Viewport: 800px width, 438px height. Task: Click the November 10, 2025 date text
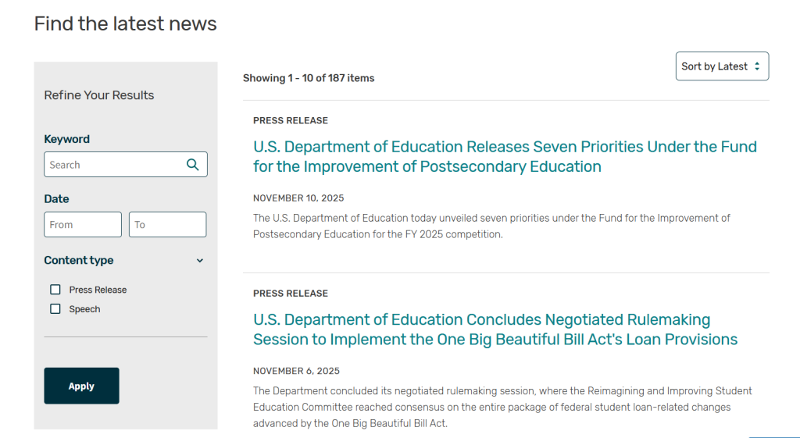(298, 198)
